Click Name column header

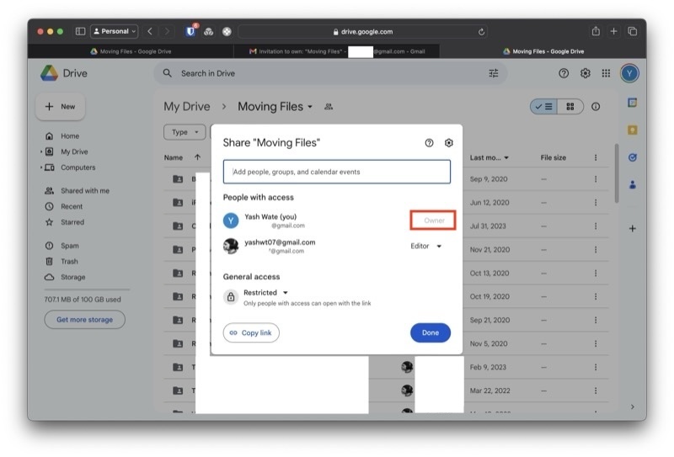174,157
